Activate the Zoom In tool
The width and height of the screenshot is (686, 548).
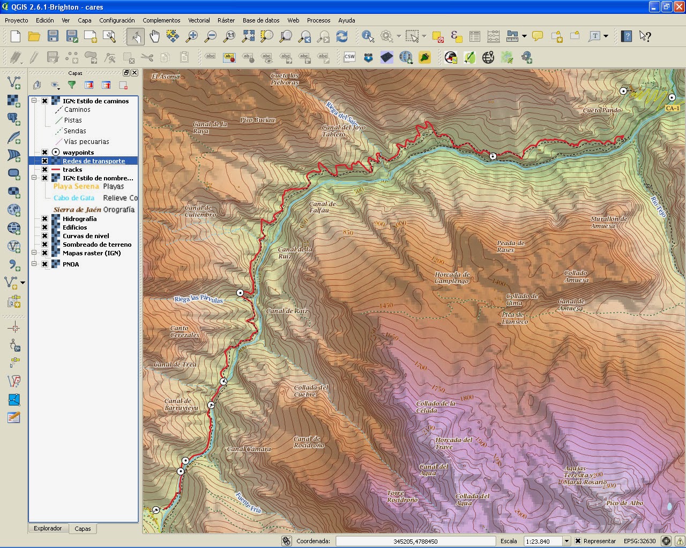coord(192,36)
